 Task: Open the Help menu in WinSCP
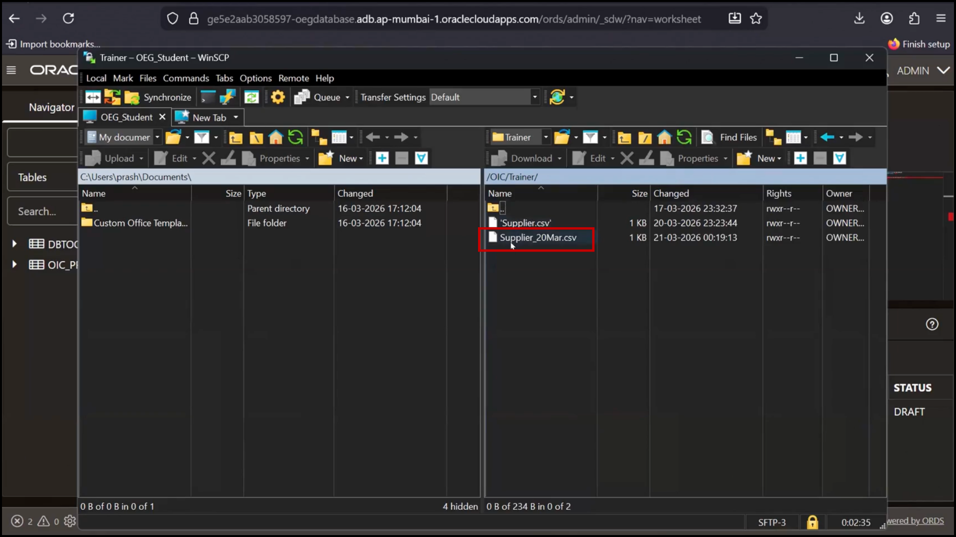click(x=325, y=78)
